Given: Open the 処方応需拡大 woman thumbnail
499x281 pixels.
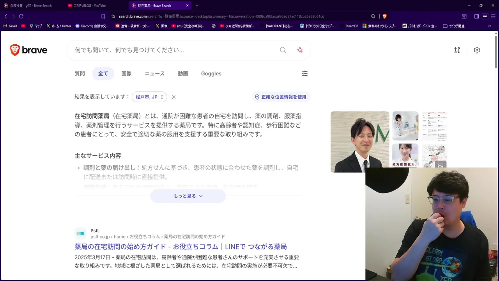Looking at the screenshot, I should [405, 155].
